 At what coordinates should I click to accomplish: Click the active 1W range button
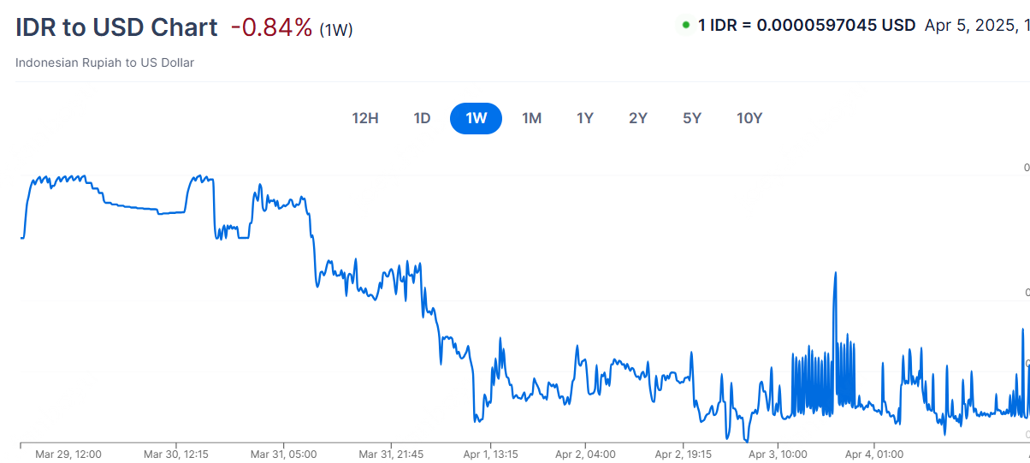[x=476, y=118]
